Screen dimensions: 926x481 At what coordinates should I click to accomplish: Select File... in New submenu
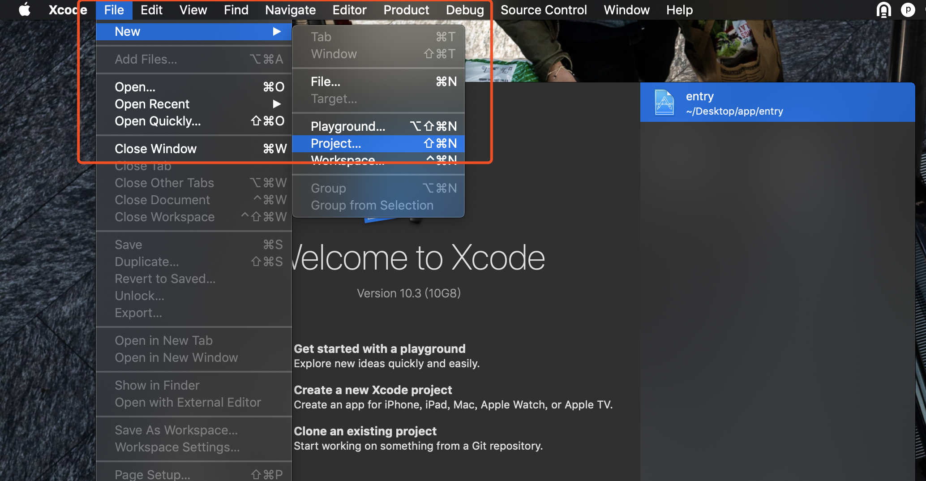click(378, 82)
